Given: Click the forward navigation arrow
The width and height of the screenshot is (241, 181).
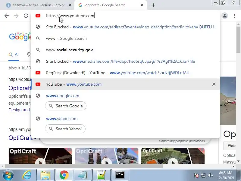Looking at the screenshot, I should pos(16,16).
